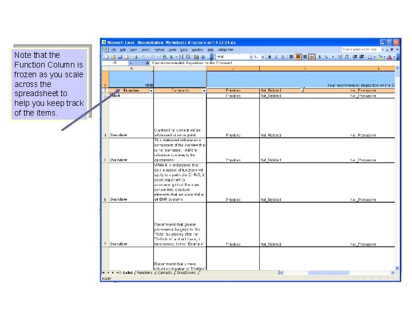The image size is (412, 309).
Task: Open the Adobe PDF menu
Action: tap(225, 50)
